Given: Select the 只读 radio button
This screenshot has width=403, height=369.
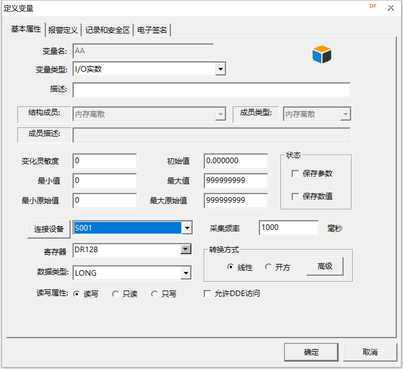Looking at the screenshot, I should click(115, 294).
